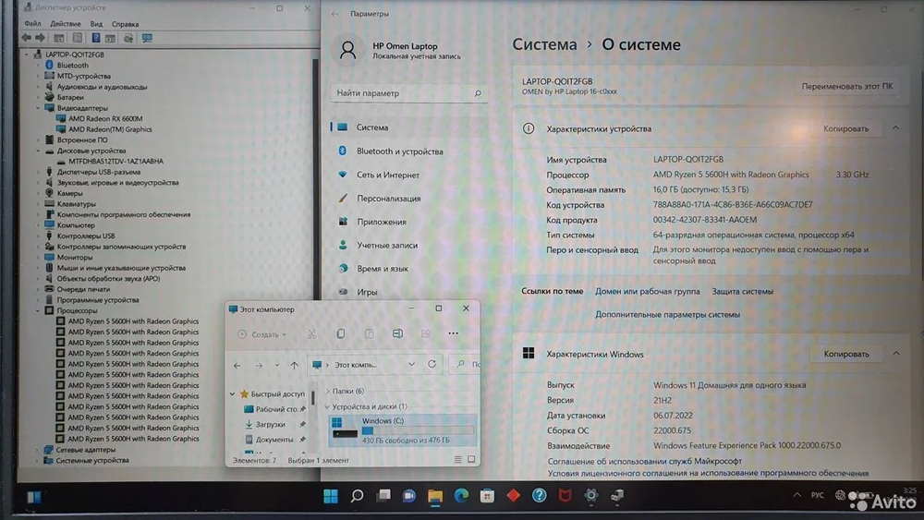924x520 pixels.
Task: Open Домен или рабочая группа link
Action: point(647,292)
